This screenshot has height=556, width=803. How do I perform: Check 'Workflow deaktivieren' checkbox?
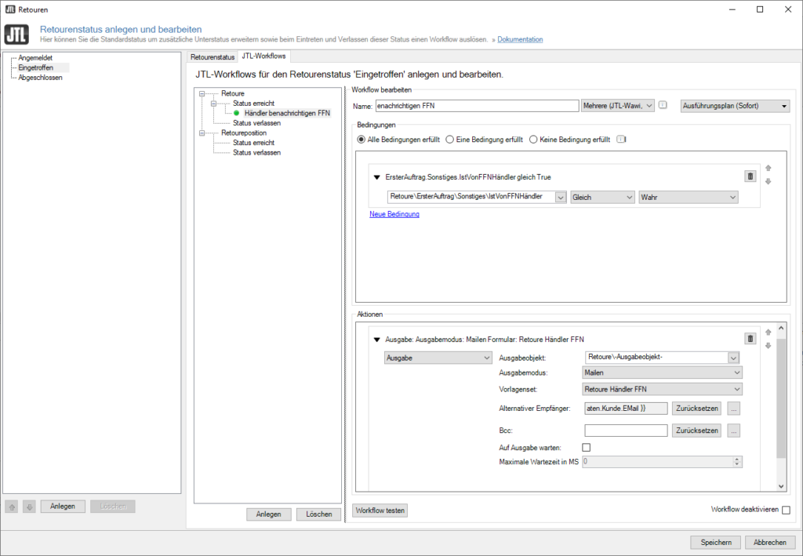(786, 511)
